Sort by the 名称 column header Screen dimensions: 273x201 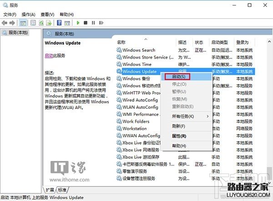146,42
